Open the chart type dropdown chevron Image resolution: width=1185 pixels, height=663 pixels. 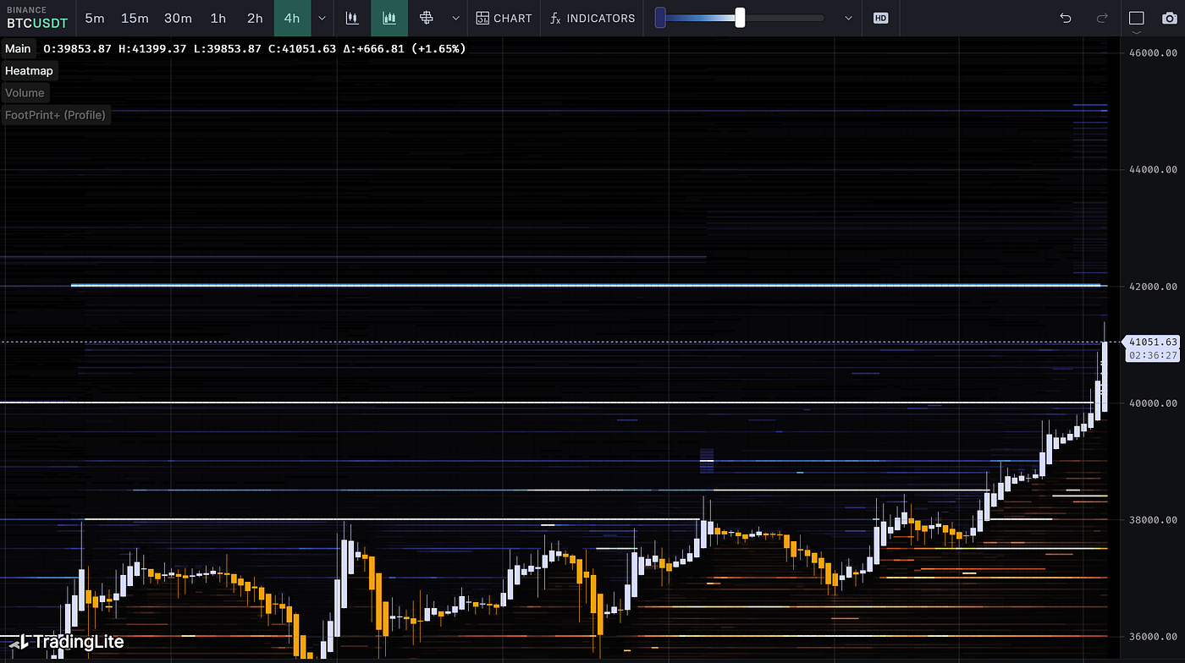pyautogui.click(x=456, y=18)
